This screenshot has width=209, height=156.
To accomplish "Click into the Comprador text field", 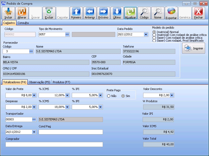I will [x=54, y=145].
